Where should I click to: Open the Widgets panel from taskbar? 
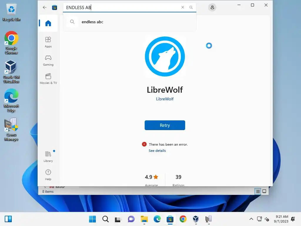8,219
